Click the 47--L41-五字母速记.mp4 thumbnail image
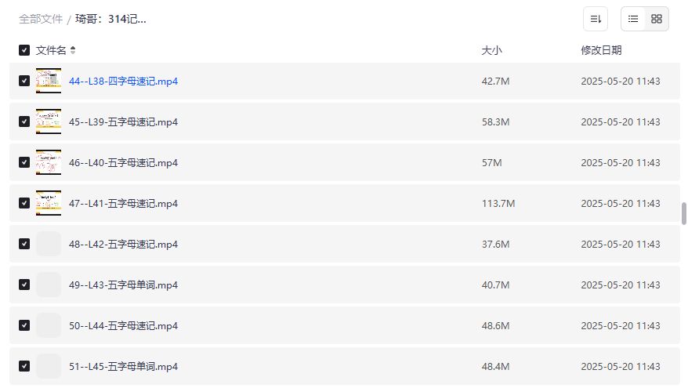 click(x=49, y=203)
